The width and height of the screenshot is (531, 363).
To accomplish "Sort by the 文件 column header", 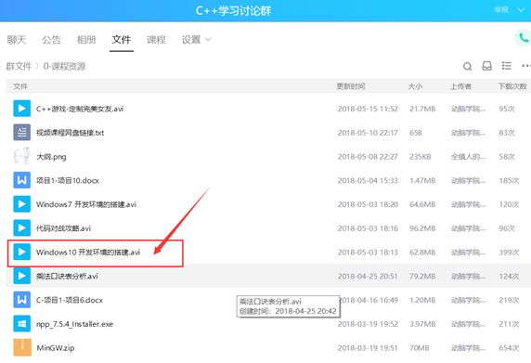I will pos(20,86).
